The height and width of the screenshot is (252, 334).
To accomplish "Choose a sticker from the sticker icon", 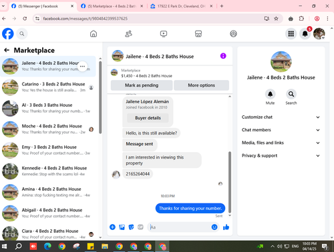I will [131, 227].
